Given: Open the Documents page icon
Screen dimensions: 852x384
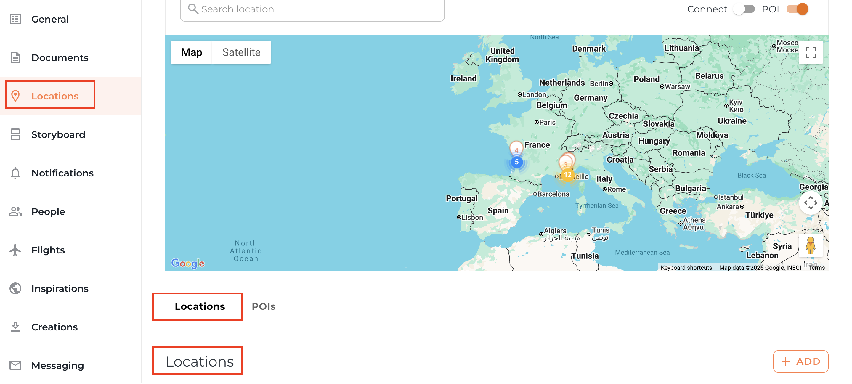Looking at the screenshot, I should click(x=15, y=57).
